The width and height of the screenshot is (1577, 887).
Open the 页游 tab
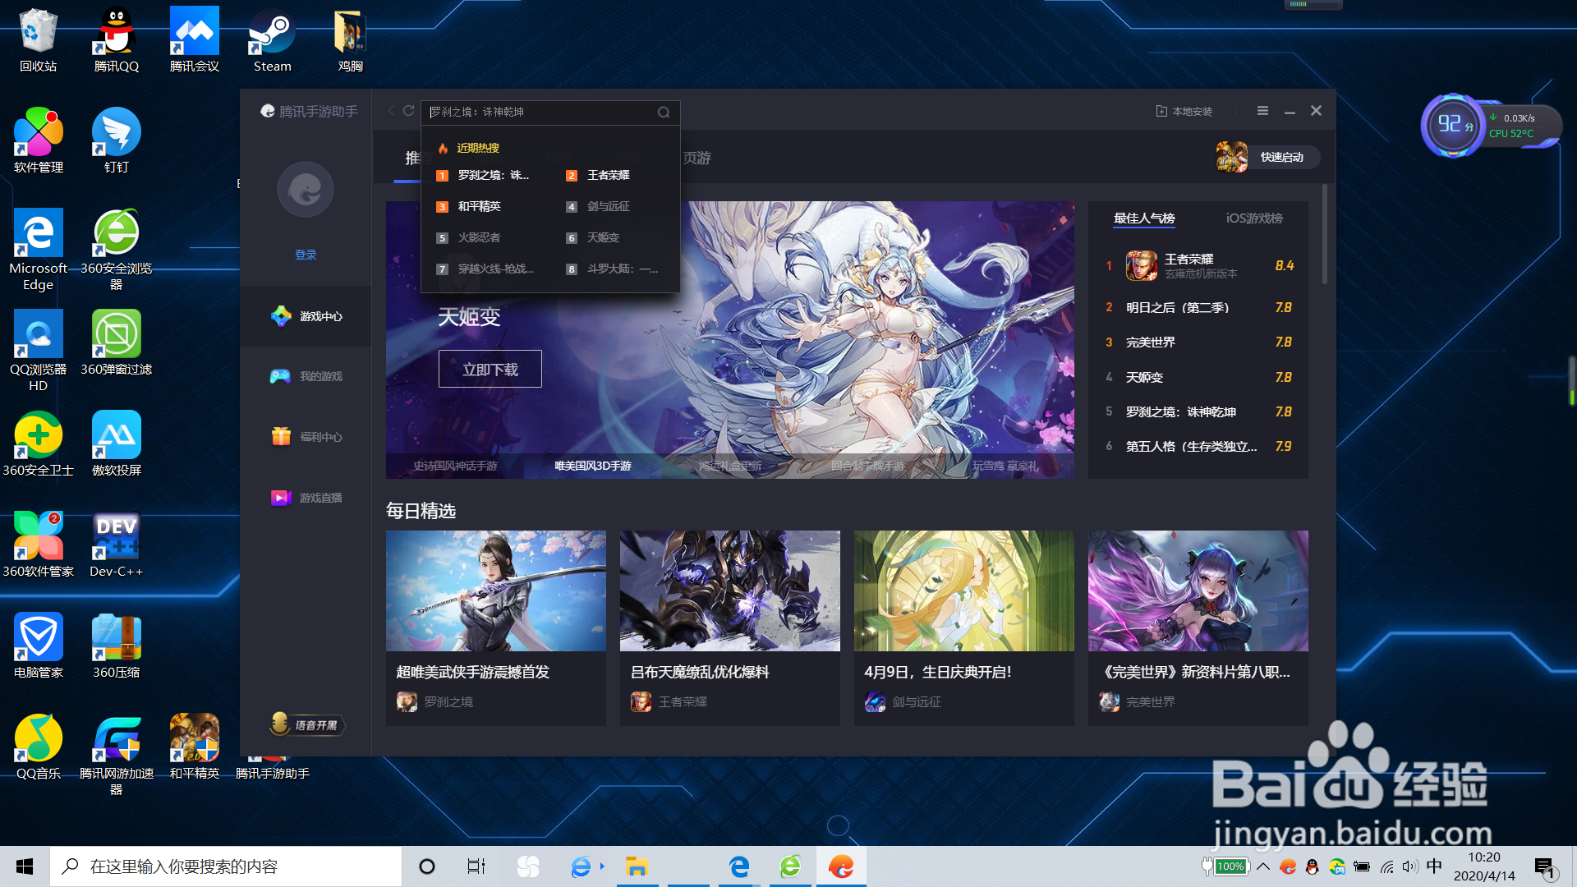[697, 158]
